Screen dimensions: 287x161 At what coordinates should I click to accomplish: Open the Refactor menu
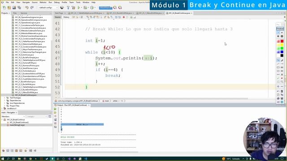(43, 2)
